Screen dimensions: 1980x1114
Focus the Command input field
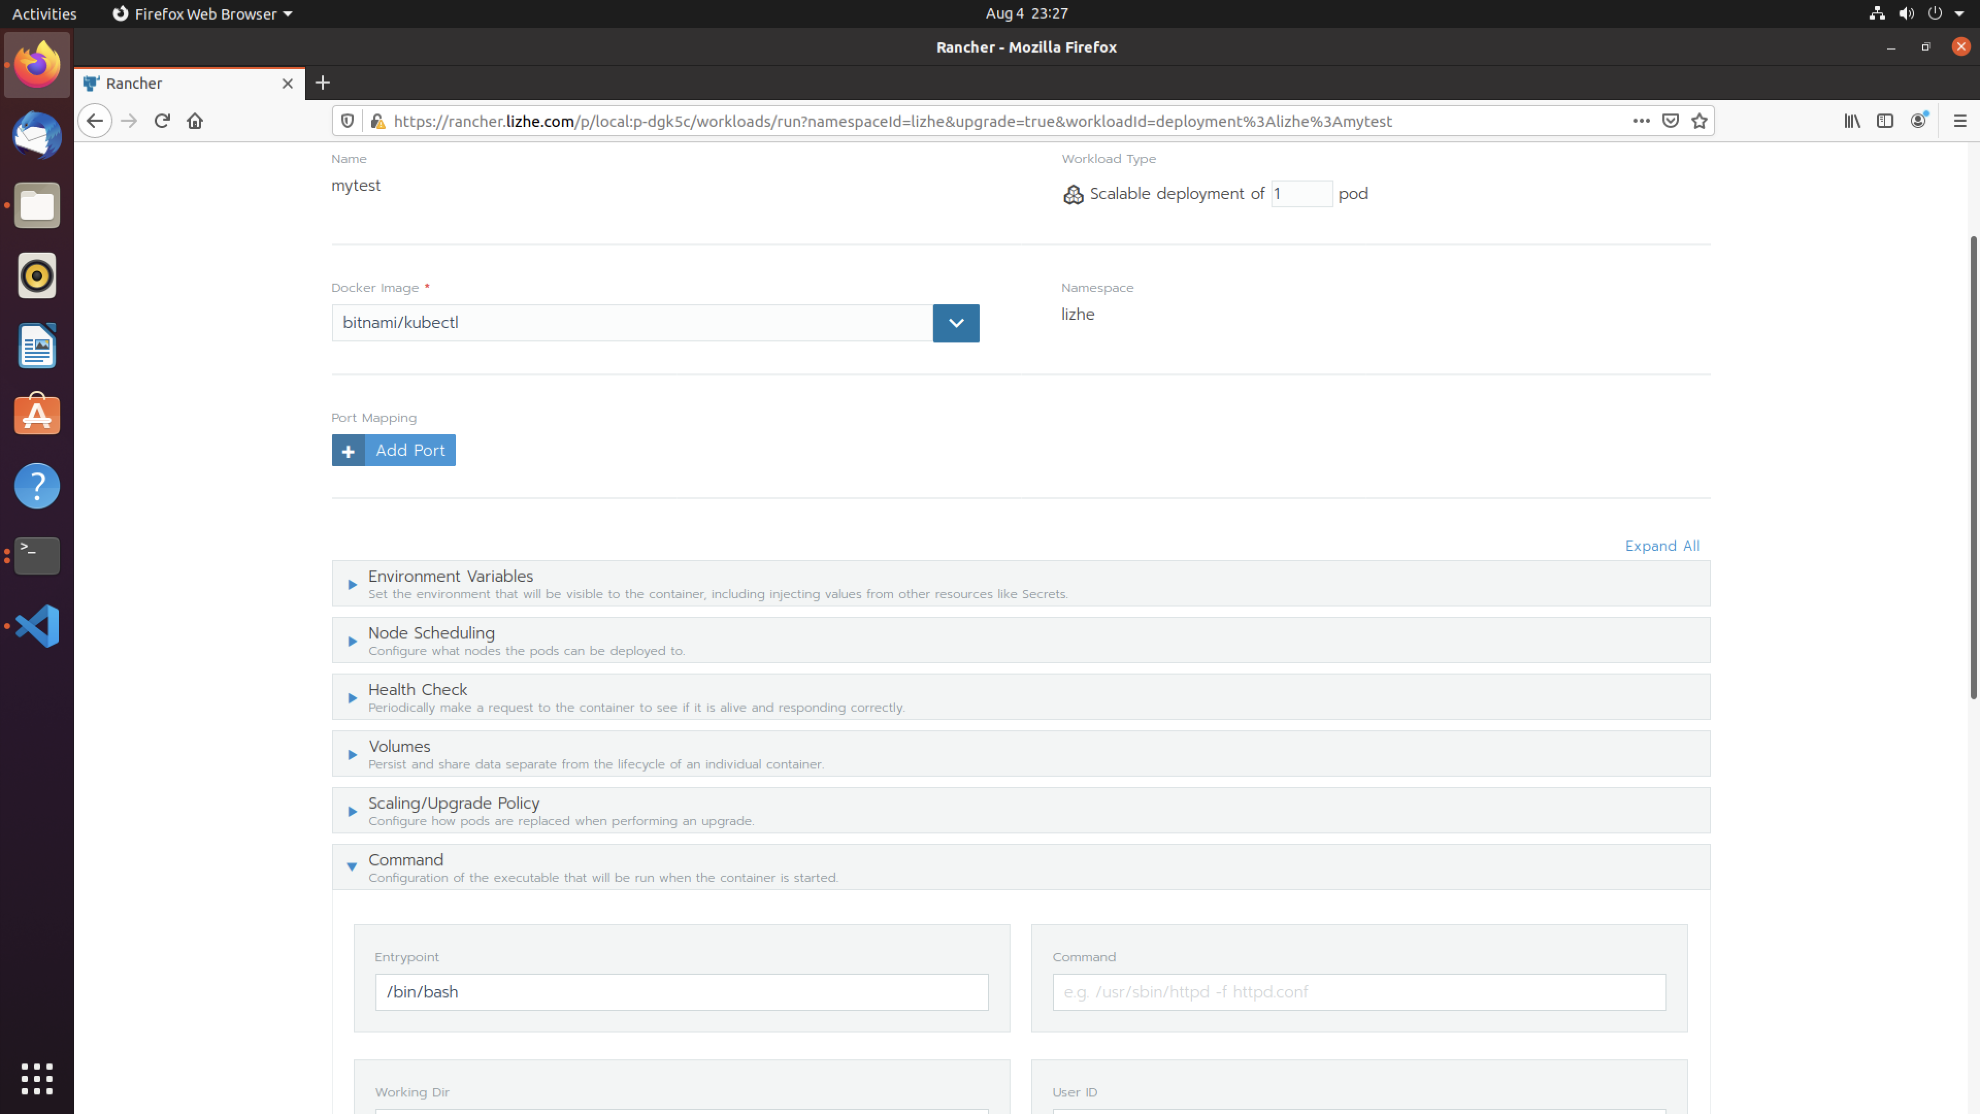click(x=1359, y=992)
